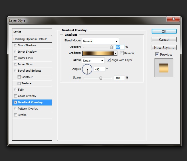This screenshot has width=187, height=161.
Task: Click the Opacity slider handle
Action: (x=111, y=47)
